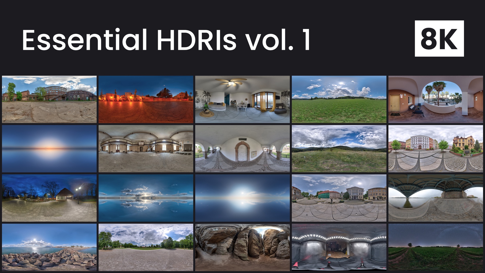The image size is (485, 273).
Task: Choose the abandoned hall with balcony thumbnail
Action: (146, 149)
